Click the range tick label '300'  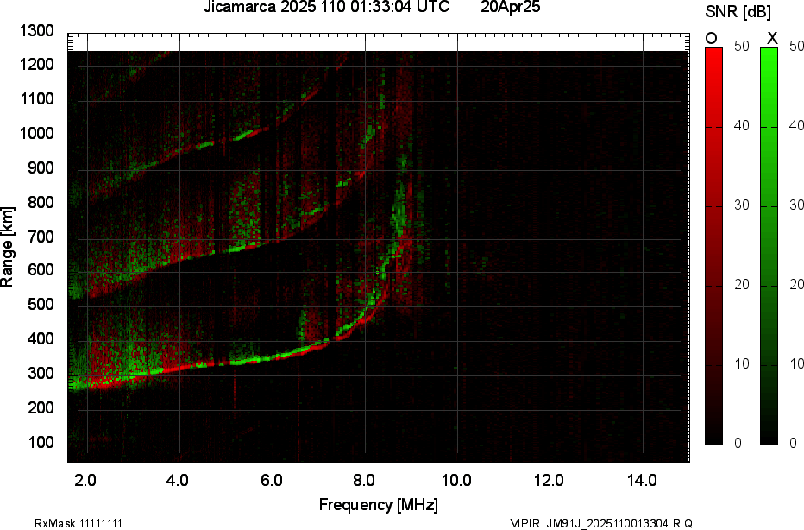coord(41,373)
